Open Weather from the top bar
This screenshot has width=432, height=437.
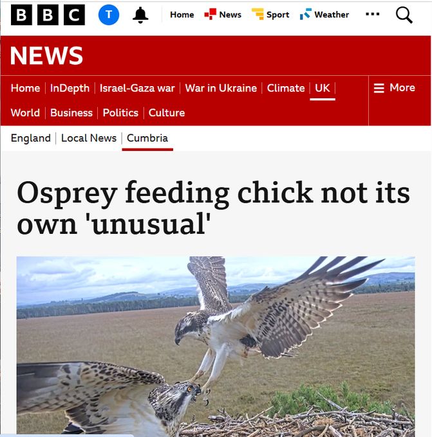click(x=324, y=15)
